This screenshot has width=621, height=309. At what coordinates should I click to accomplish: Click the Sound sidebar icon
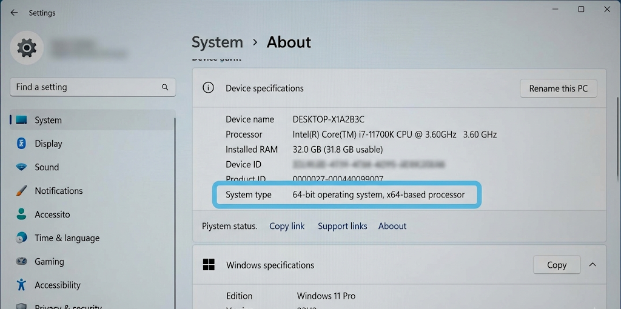click(x=21, y=167)
